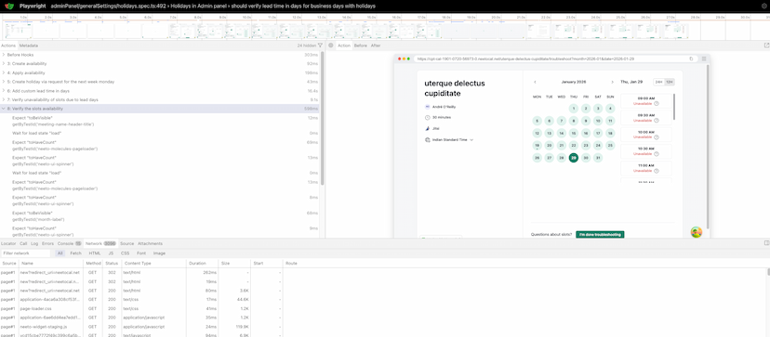This screenshot has height=337, width=770.
Task: Click help icon on 10:30 AM slot
Action: click(657, 154)
